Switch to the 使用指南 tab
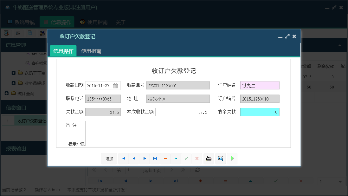348x196 pixels. [x=91, y=50]
